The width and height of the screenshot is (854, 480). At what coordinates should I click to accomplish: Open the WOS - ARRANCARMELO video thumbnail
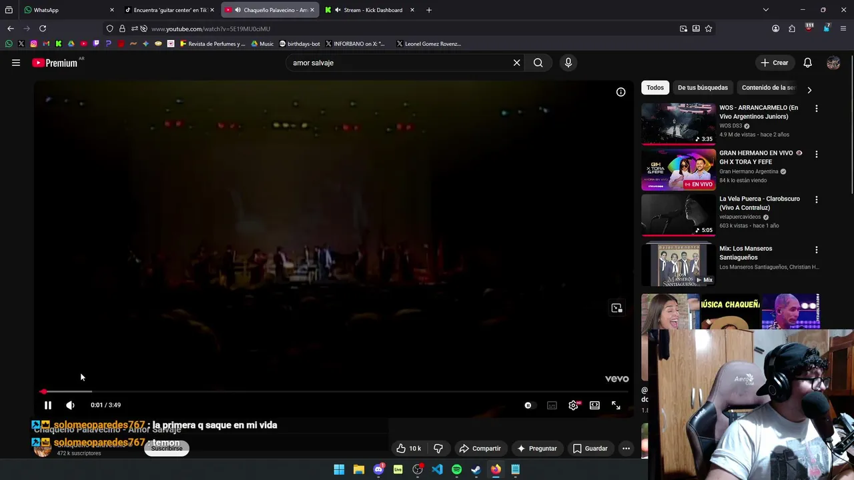point(679,123)
